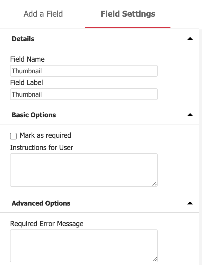Click the Required Error Message resize grip
Viewport: 202px width, 265px height.
click(x=155, y=259)
